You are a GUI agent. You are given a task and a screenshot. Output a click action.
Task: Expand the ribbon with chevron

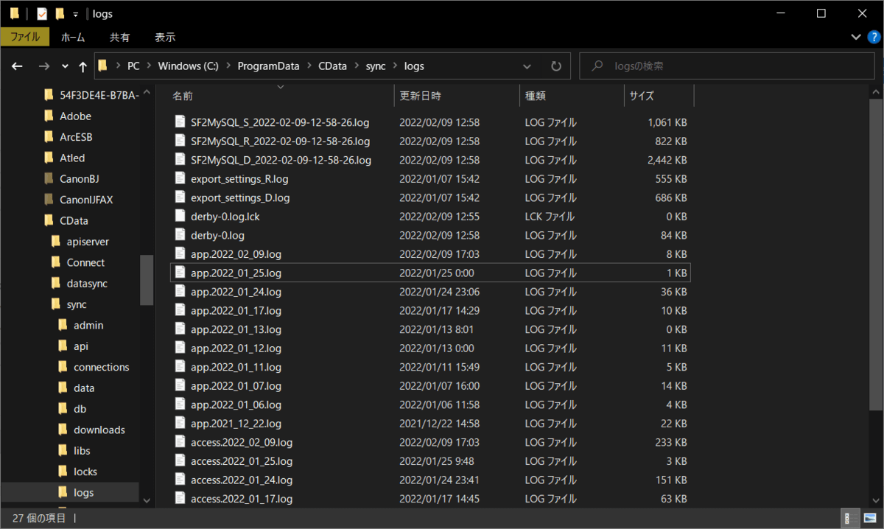tap(856, 37)
